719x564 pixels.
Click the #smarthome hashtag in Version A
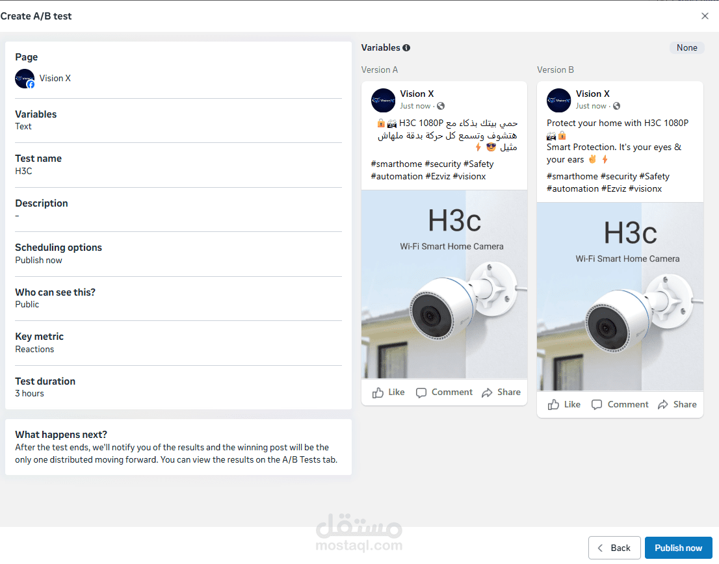coord(396,164)
